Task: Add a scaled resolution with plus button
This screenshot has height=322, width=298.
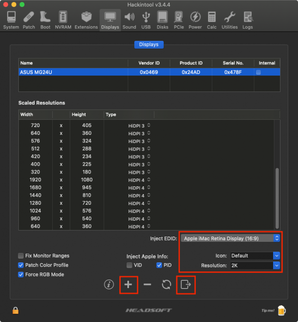Action: [x=128, y=285]
